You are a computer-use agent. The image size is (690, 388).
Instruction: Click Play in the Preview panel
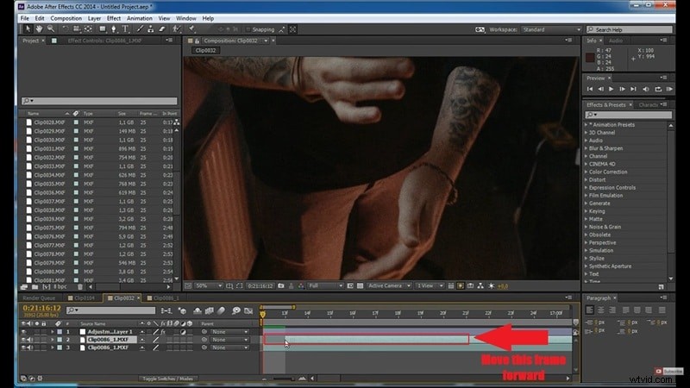612,89
